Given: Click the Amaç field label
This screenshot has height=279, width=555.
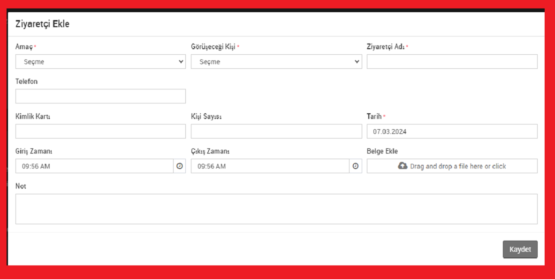Looking at the screenshot, I should point(24,47).
